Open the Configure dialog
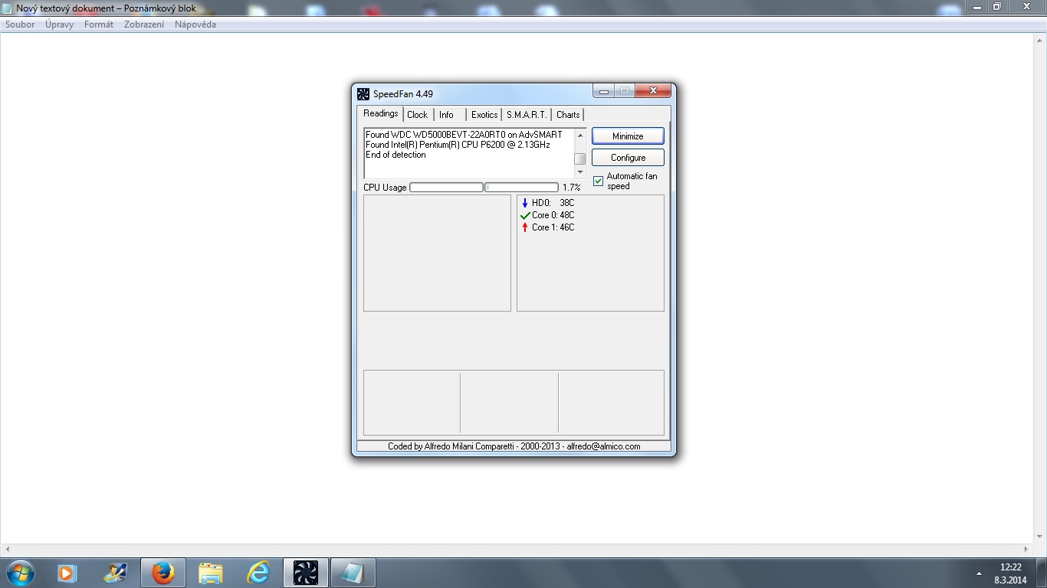The width and height of the screenshot is (1047, 588). pos(628,158)
